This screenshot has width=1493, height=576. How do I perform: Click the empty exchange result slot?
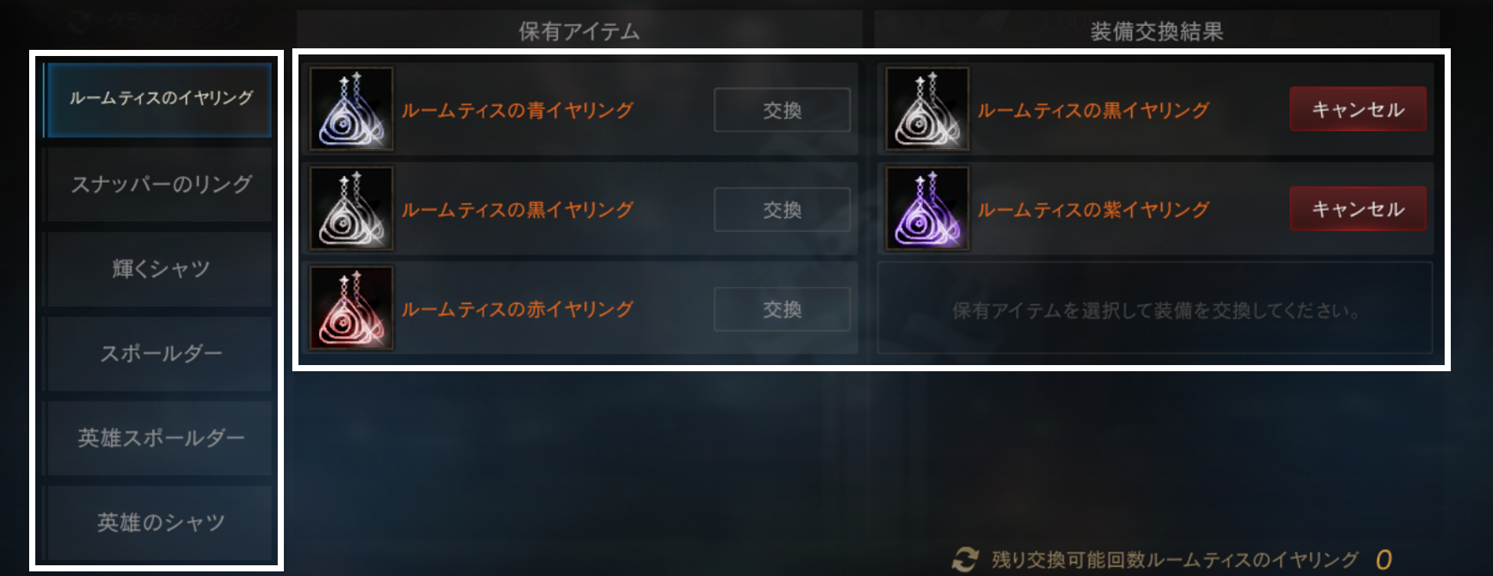(x=1155, y=308)
